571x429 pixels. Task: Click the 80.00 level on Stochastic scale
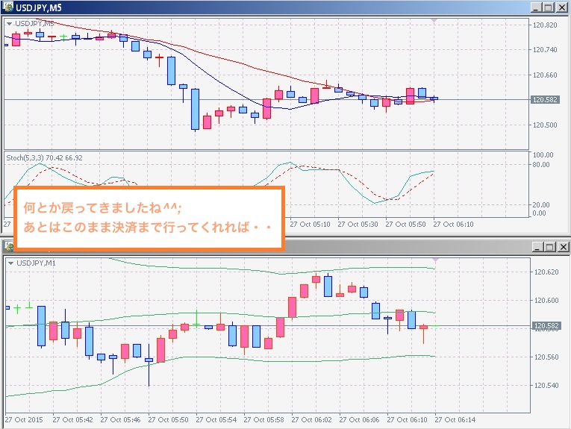[x=541, y=164]
